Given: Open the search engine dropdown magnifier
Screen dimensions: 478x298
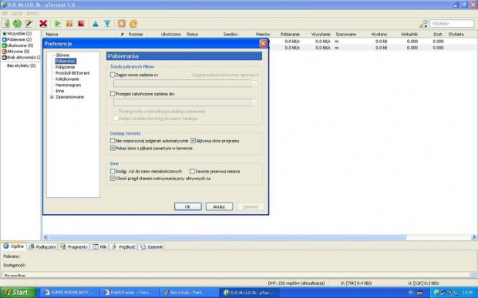Looking at the screenshot, I should tap(423, 23).
